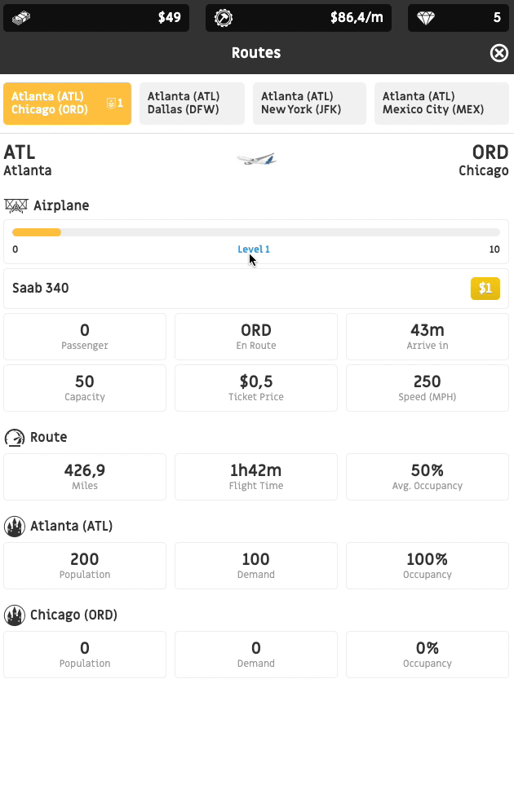The image size is (514, 807).
Task: Select the Atlanta–Mexico City route tab
Action: click(x=442, y=104)
